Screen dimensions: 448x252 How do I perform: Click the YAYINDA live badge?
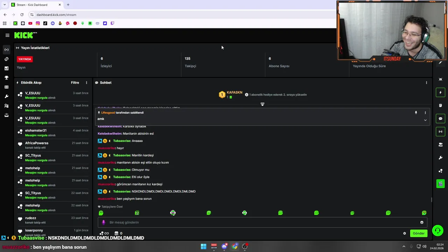click(24, 59)
